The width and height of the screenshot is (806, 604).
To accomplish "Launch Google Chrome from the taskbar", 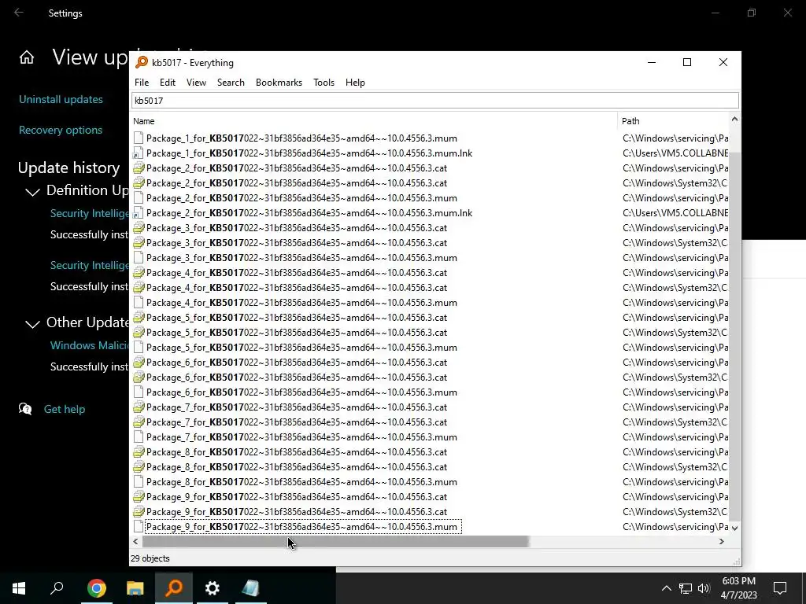I will point(97,588).
